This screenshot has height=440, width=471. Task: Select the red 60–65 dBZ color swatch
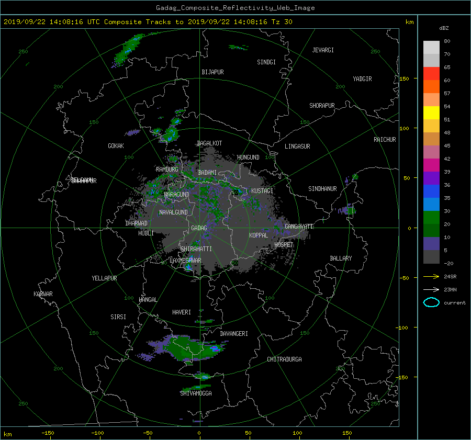pos(431,73)
